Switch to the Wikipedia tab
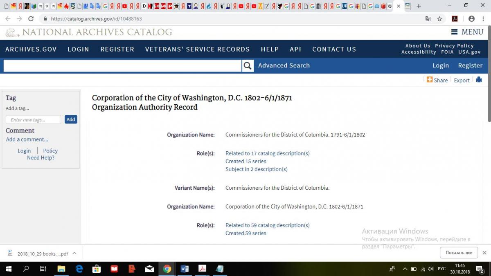491x276 pixels. 390,6
